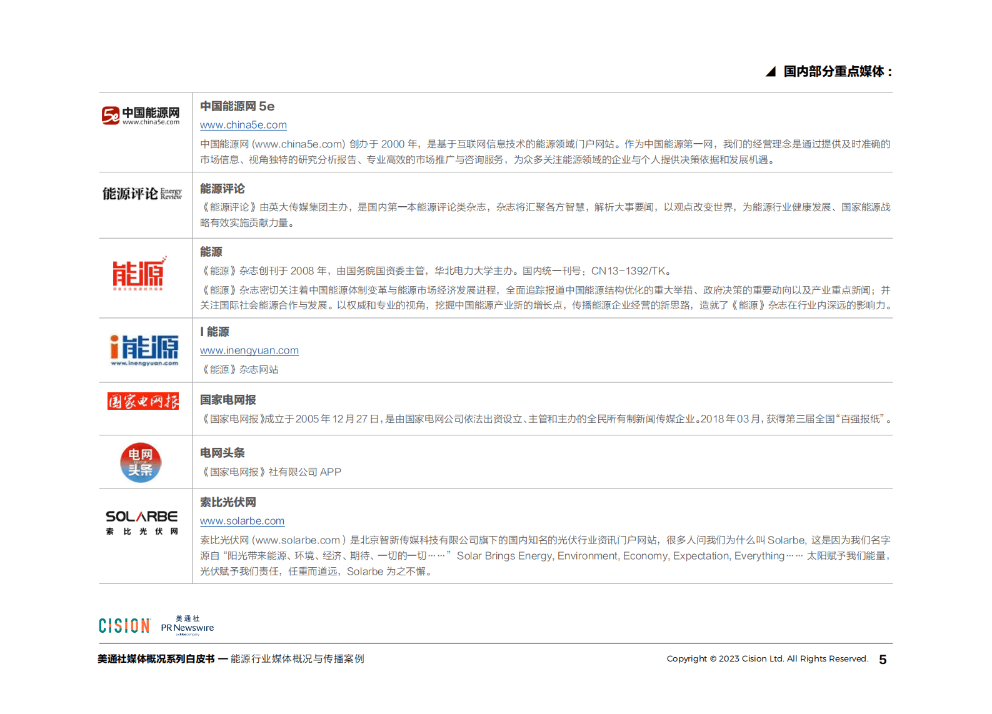992x714 pixels.
Task: Click the text 《国家电网报》社有限公司 APP
Action: (271, 472)
